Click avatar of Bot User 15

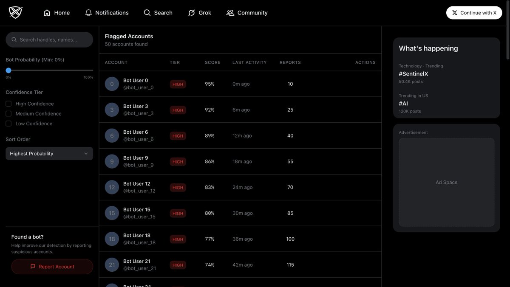point(112,213)
